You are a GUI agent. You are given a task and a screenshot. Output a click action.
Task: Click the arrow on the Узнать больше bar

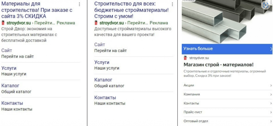(271, 49)
